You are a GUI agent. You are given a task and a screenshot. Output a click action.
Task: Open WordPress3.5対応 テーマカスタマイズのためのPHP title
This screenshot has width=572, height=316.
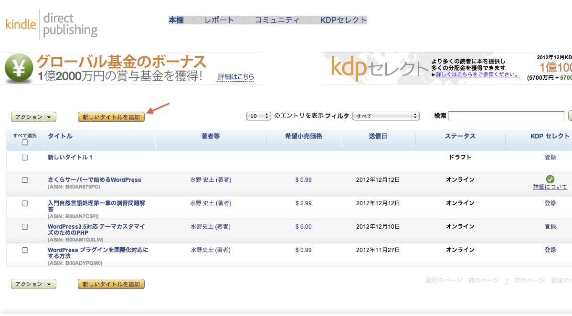(96, 230)
